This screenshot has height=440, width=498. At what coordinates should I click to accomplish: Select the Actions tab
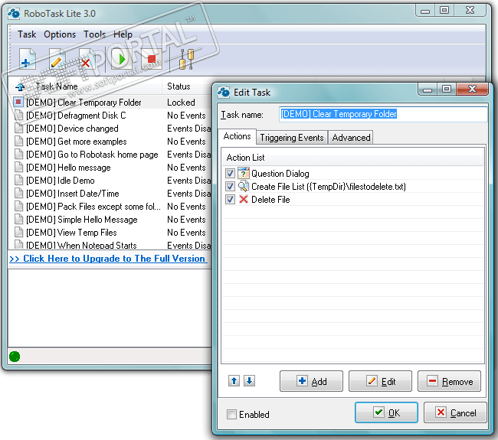[x=237, y=136]
